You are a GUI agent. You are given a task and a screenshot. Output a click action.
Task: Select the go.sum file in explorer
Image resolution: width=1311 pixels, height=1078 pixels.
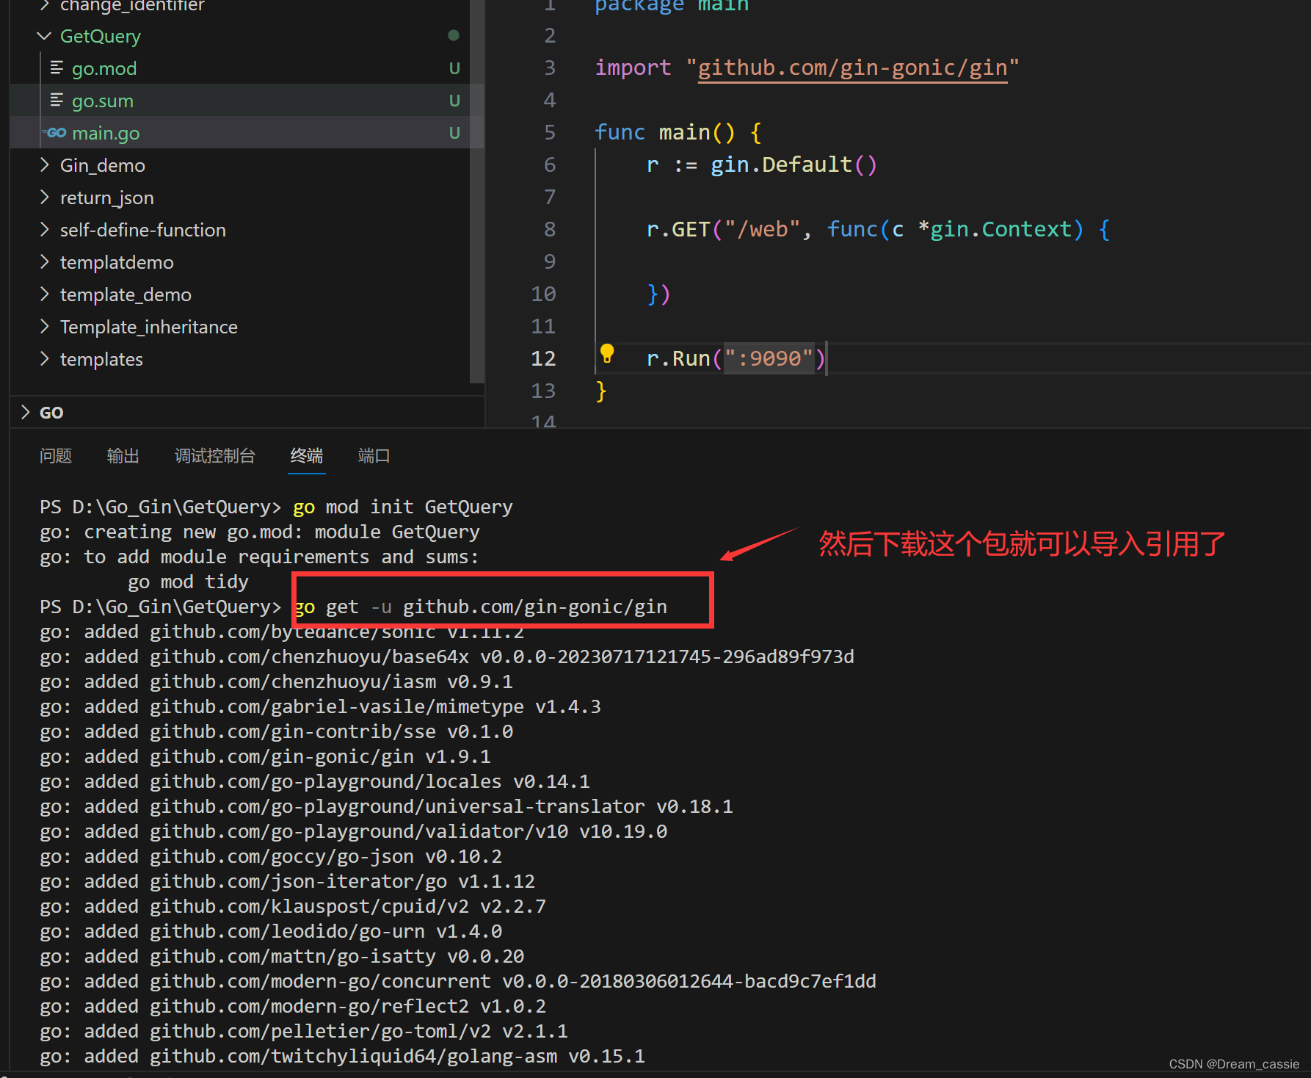click(x=103, y=101)
